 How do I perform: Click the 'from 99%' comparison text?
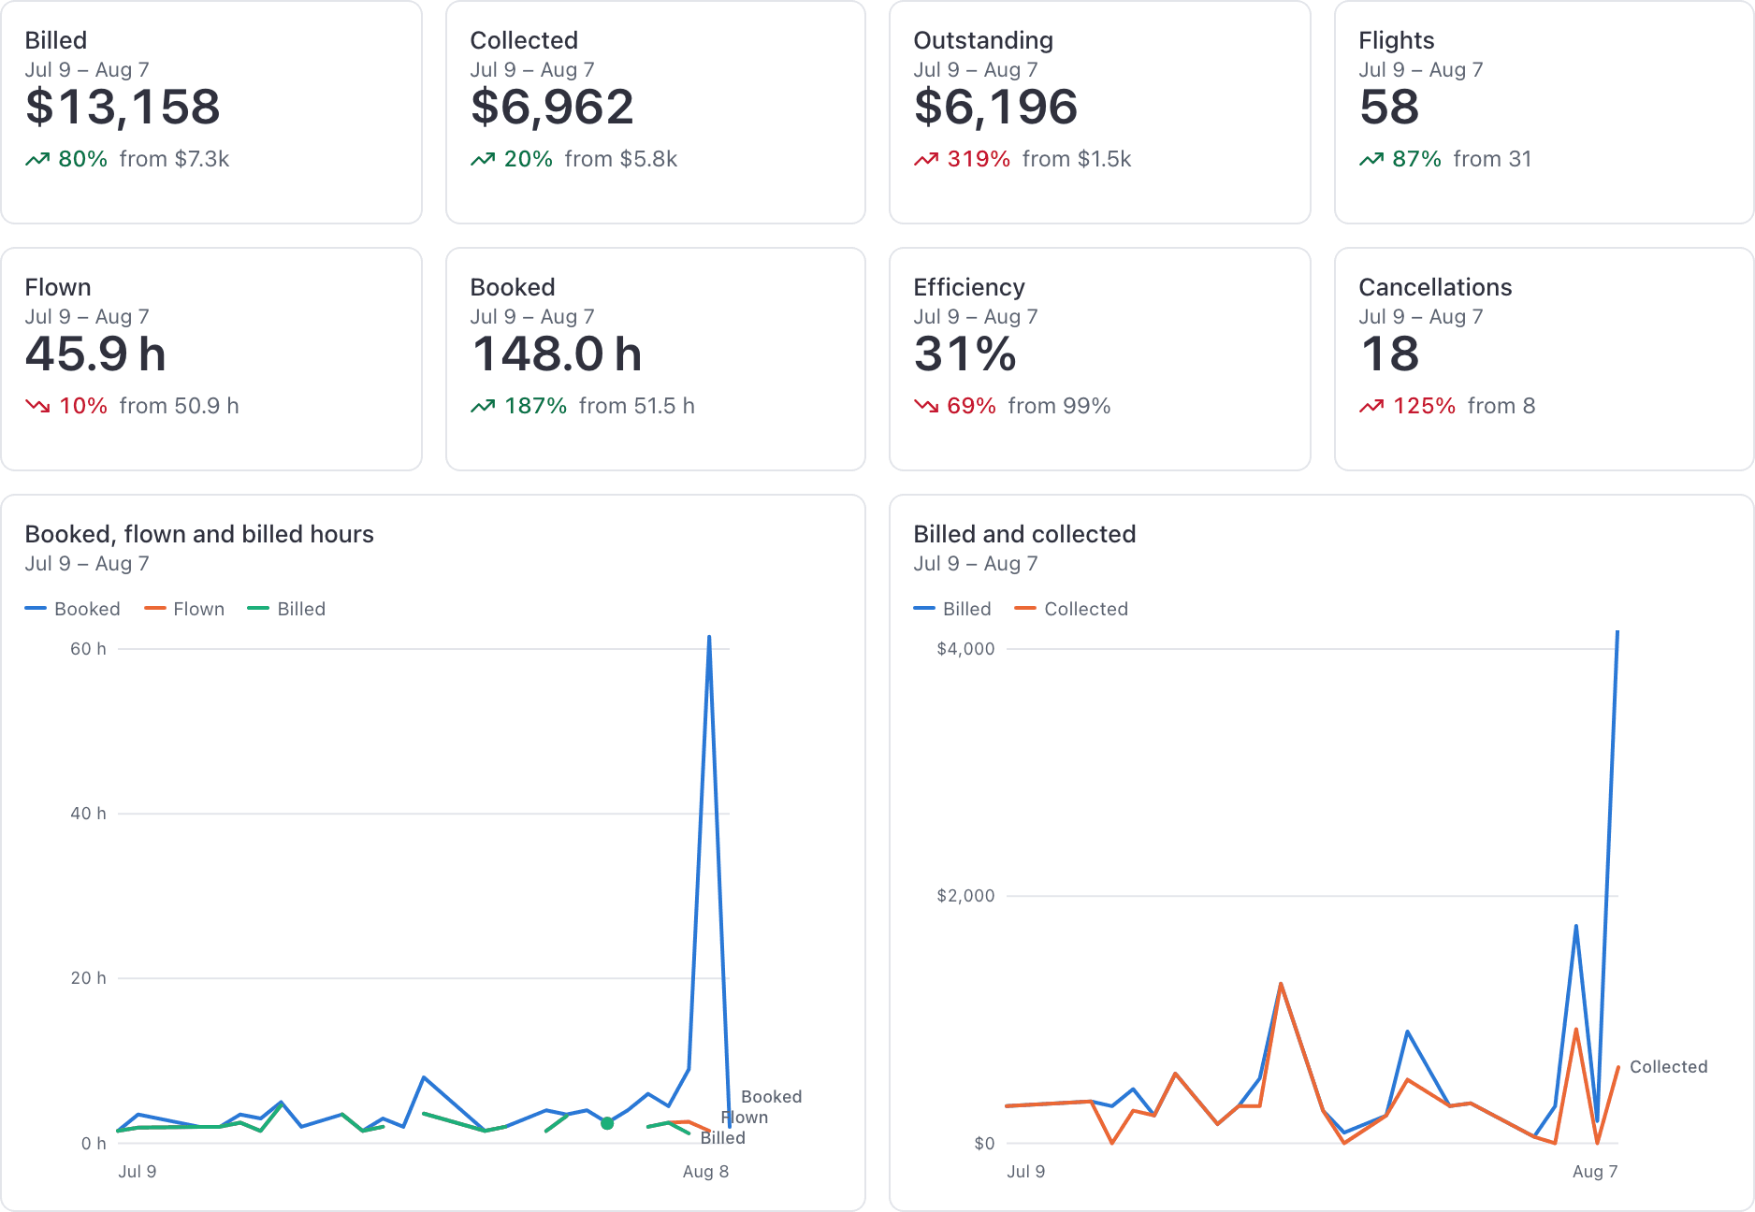[x=1059, y=406]
